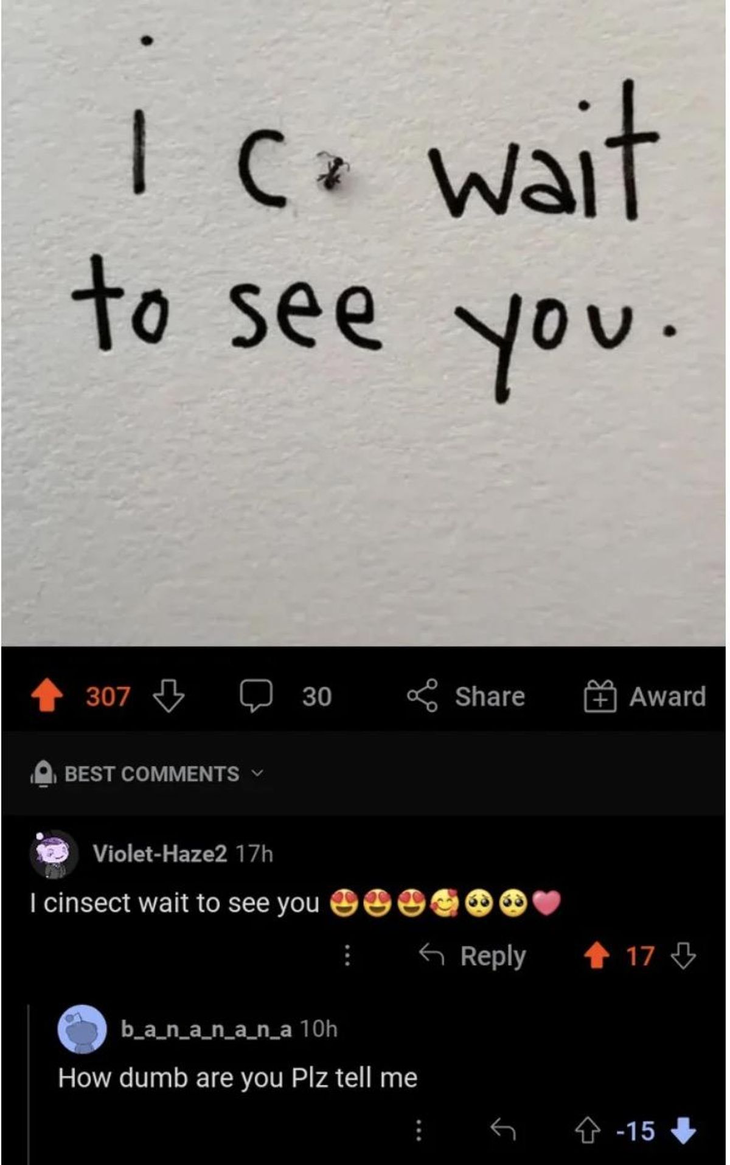
Task: Downvote the post next to 307
Action: coord(169,697)
